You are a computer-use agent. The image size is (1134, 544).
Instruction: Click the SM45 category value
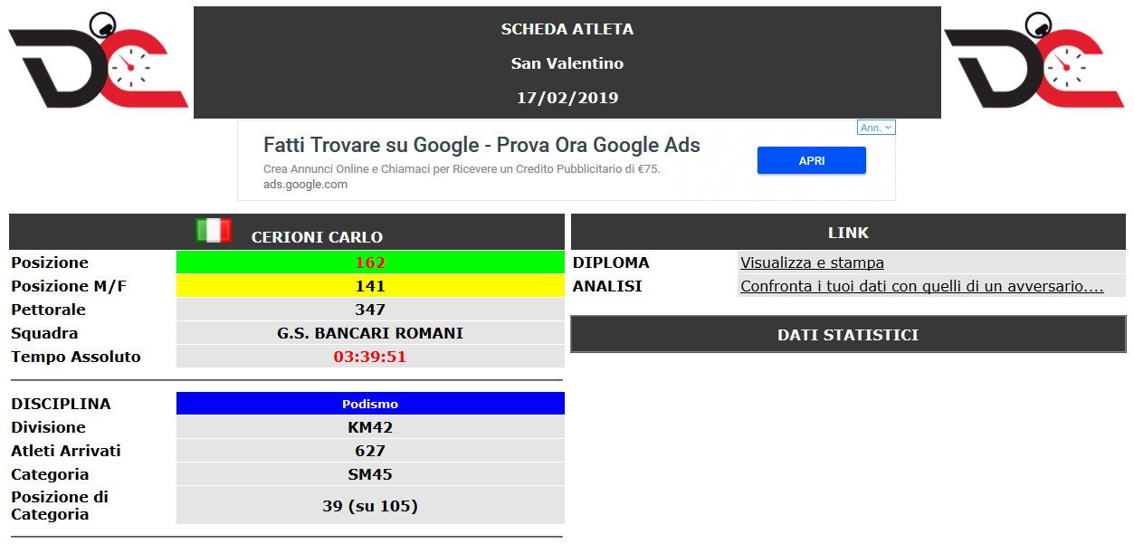point(370,474)
